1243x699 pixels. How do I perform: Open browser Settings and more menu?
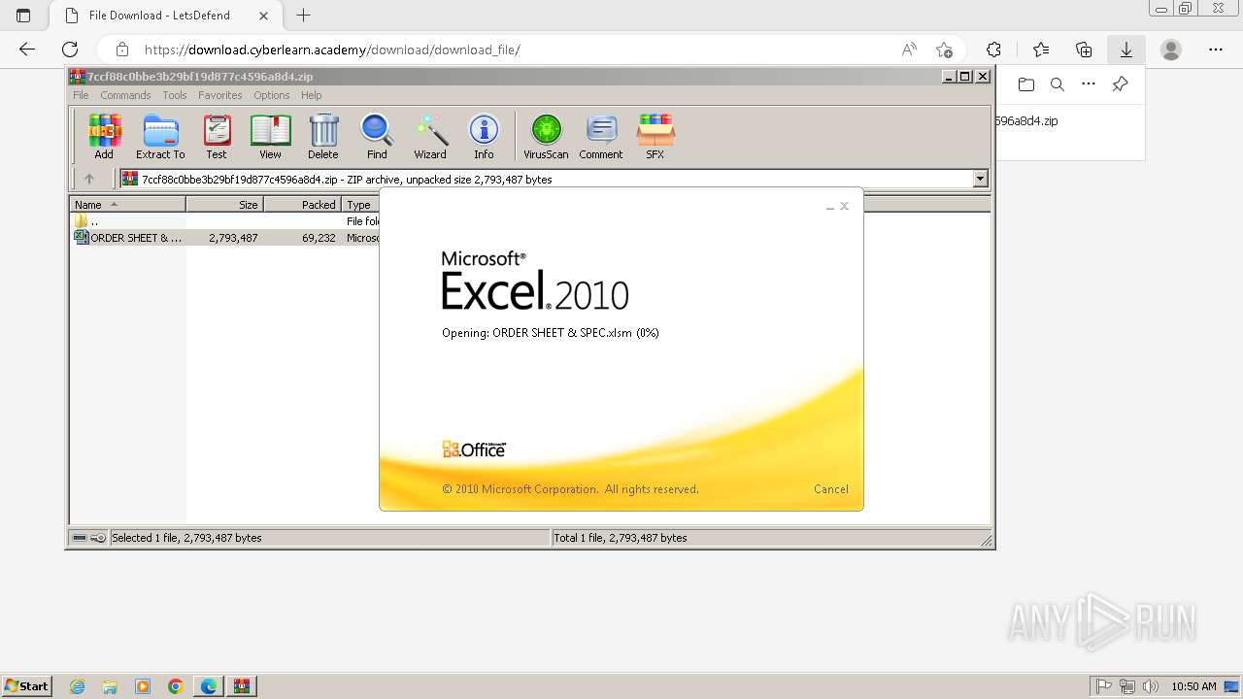pos(1216,50)
